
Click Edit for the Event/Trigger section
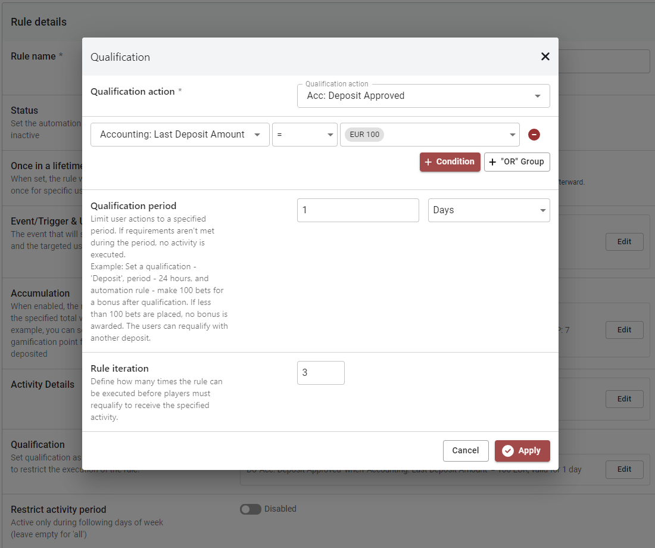pos(624,242)
